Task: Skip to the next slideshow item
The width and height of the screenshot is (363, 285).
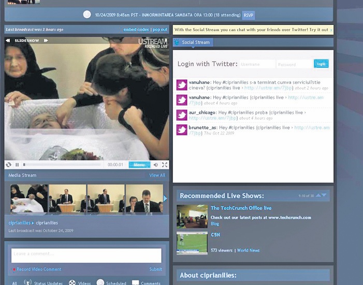Action: [46, 40]
